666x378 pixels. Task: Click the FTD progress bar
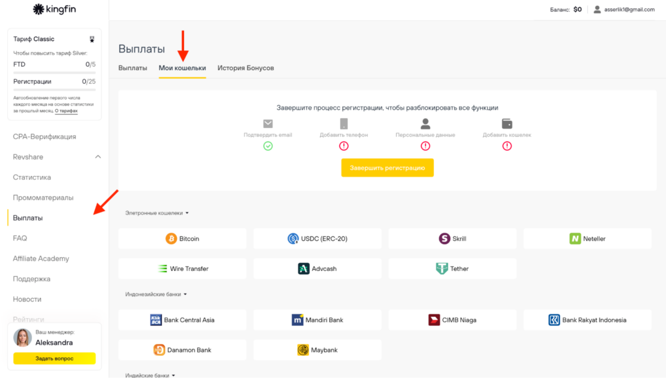tap(55, 73)
